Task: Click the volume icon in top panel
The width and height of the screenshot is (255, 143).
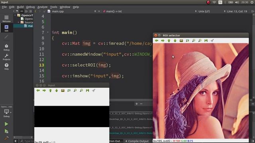Action: 237,2
